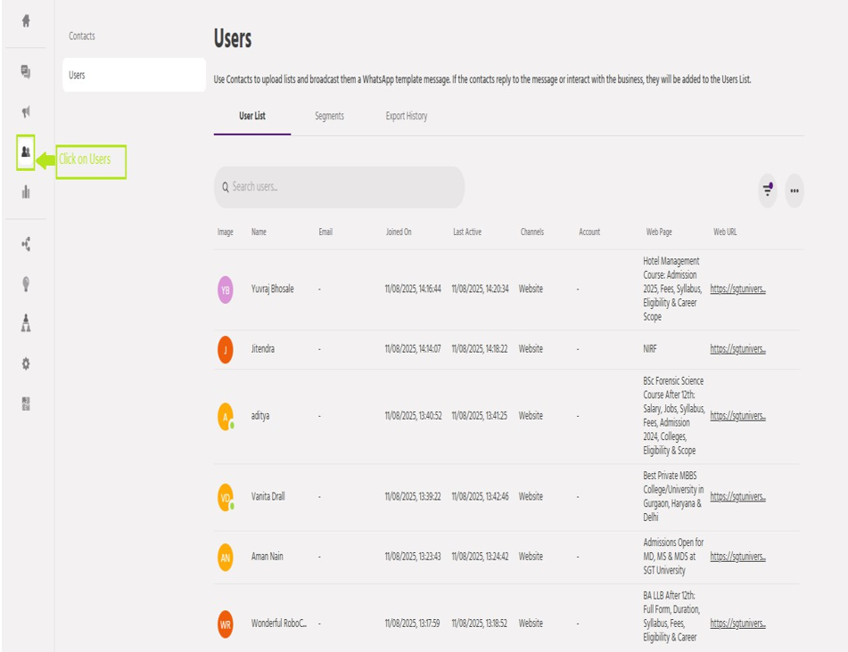Open Jitendra's web URL link
The height and width of the screenshot is (652, 848).
737,349
